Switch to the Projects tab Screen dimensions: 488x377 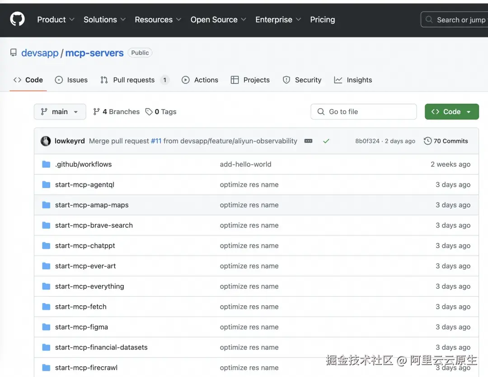tap(250, 80)
